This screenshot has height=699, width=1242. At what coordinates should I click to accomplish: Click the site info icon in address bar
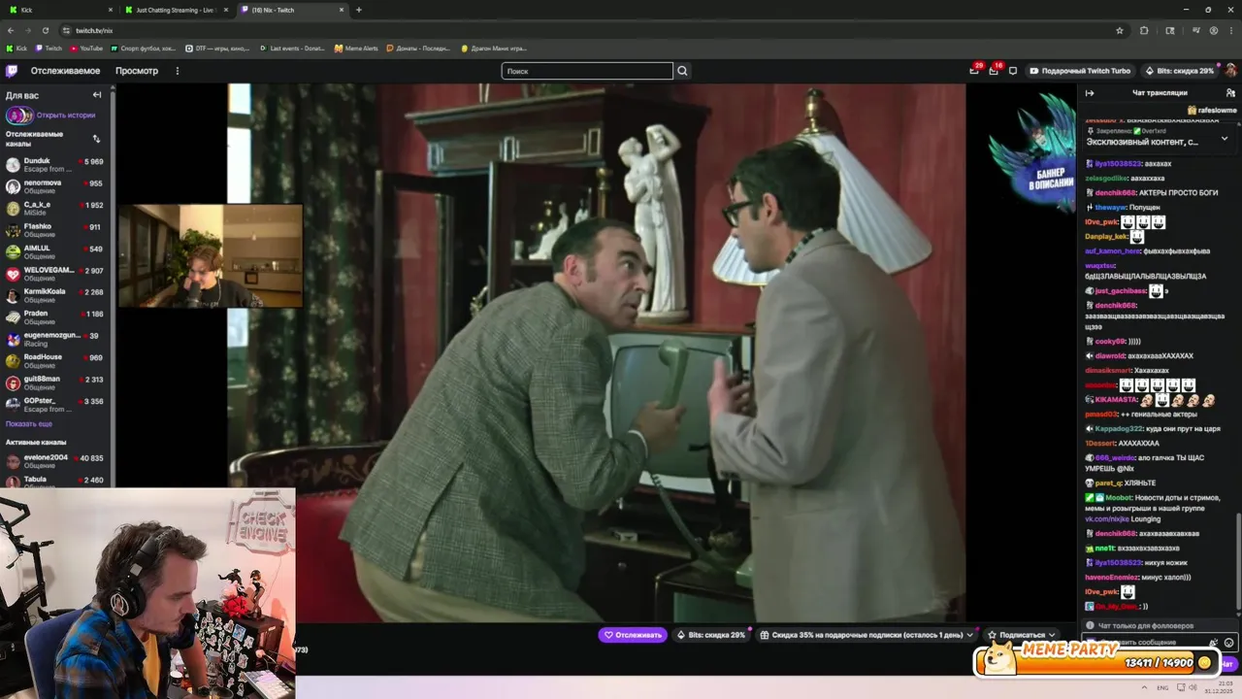(65, 30)
